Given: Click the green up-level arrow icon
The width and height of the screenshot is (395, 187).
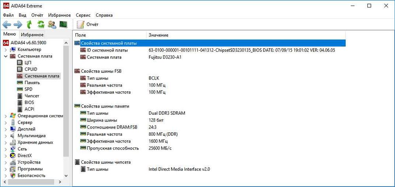Looking at the screenshot, I should coord(30,25).
